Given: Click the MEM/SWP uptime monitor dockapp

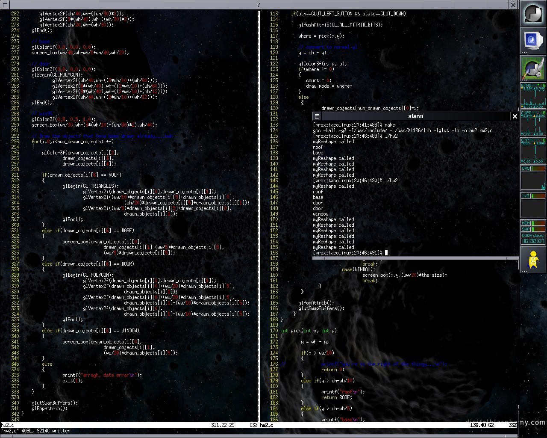Looking at the screenshot, I should [533, 233].
